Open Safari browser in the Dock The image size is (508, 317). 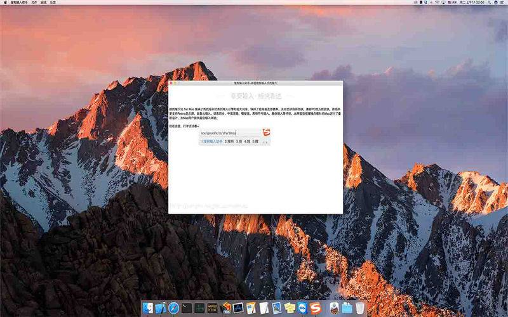click(173, 308)
